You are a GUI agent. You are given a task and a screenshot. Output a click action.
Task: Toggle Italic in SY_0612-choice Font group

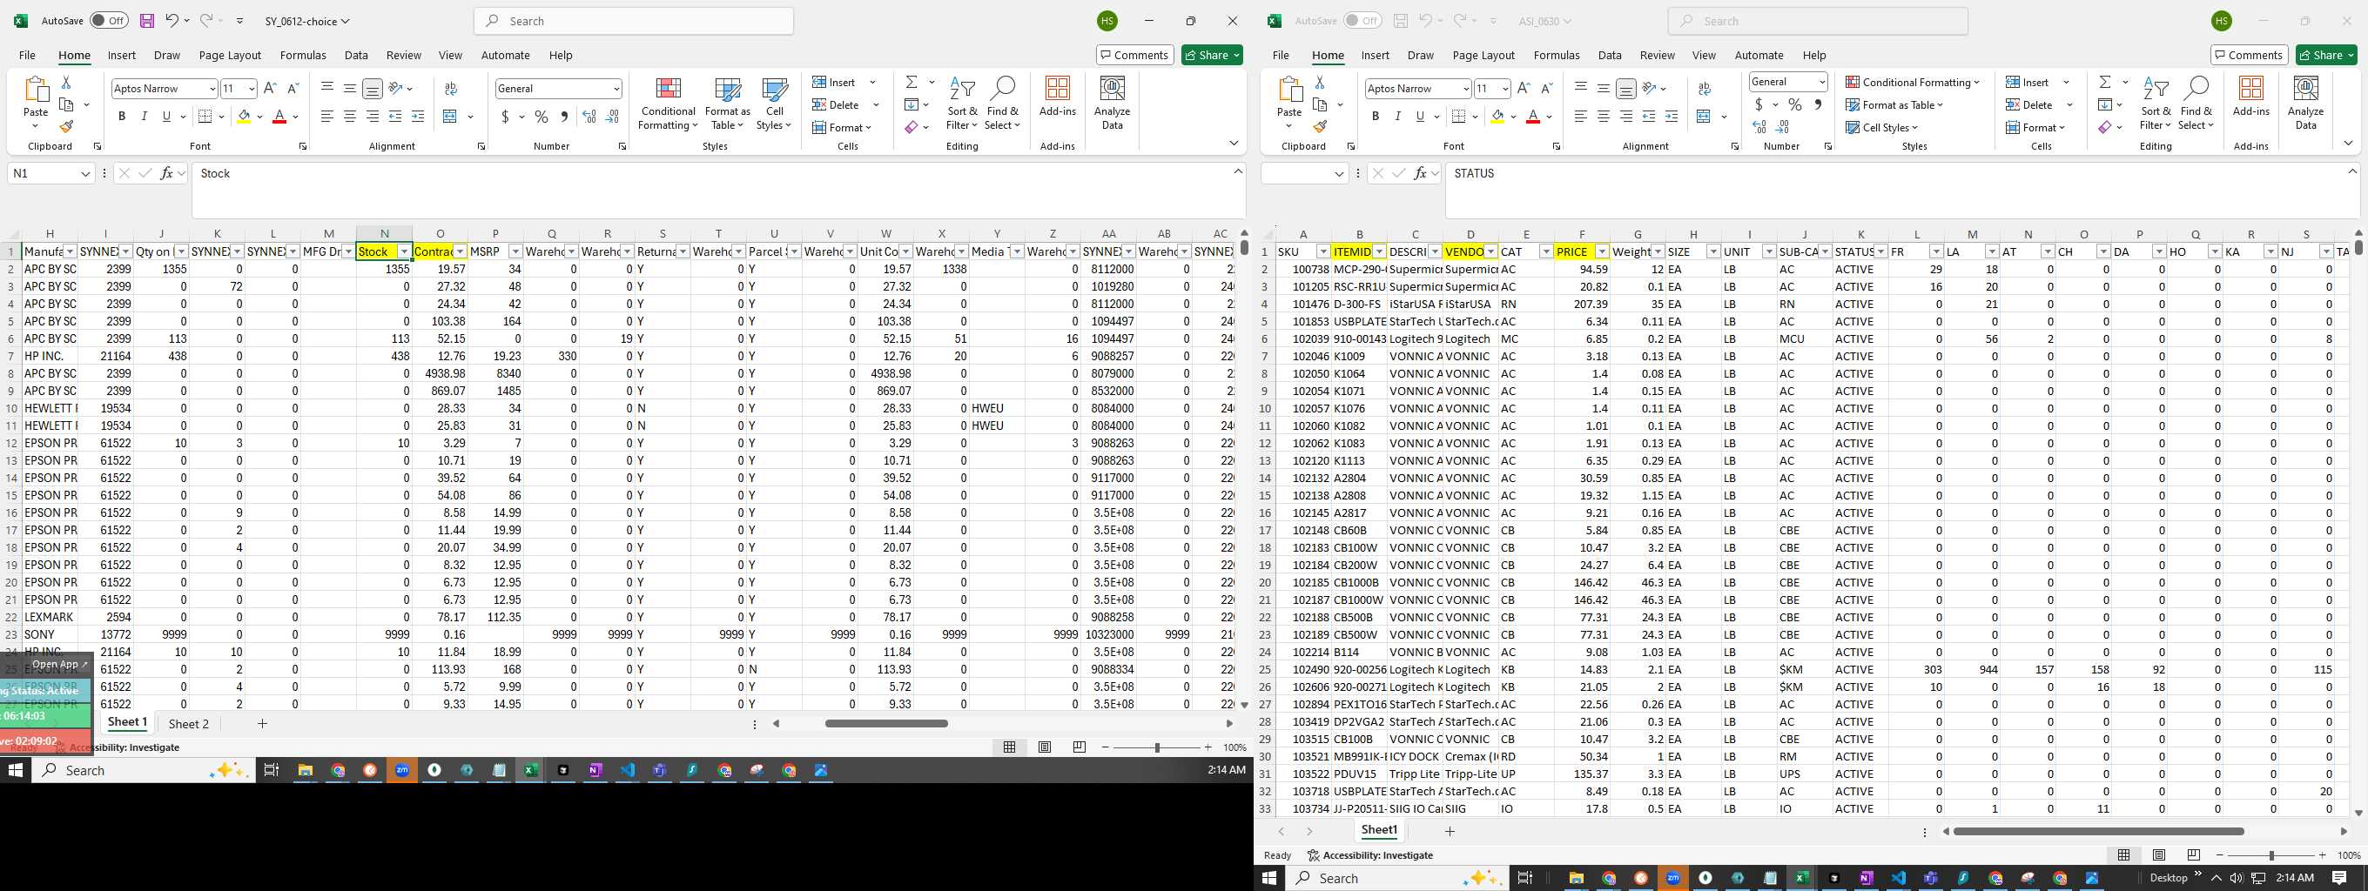coord(144,117)
